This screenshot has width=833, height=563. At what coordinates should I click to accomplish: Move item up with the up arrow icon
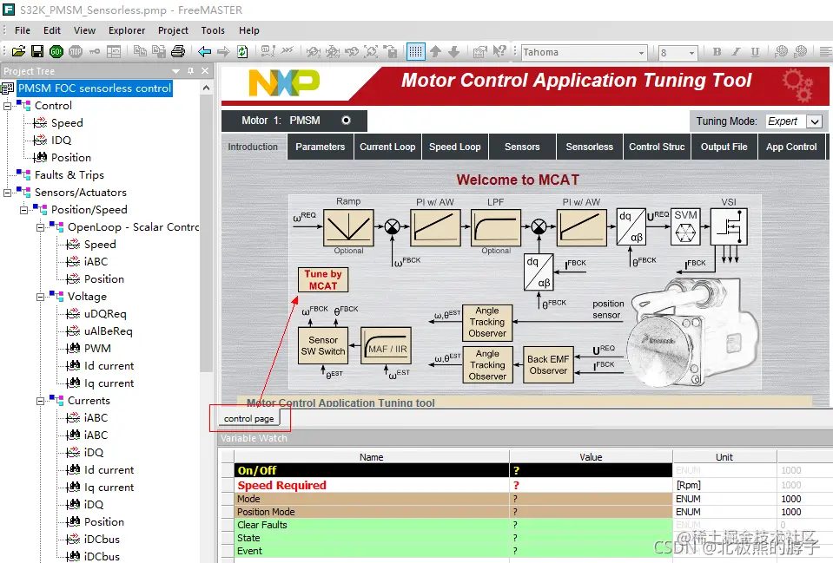click(x=436, y=51)
